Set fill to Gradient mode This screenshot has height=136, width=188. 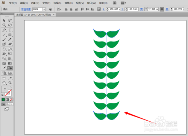coord(7,100)
